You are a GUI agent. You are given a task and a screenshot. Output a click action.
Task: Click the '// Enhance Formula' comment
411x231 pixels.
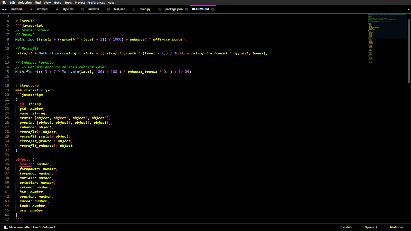[34, 62]
